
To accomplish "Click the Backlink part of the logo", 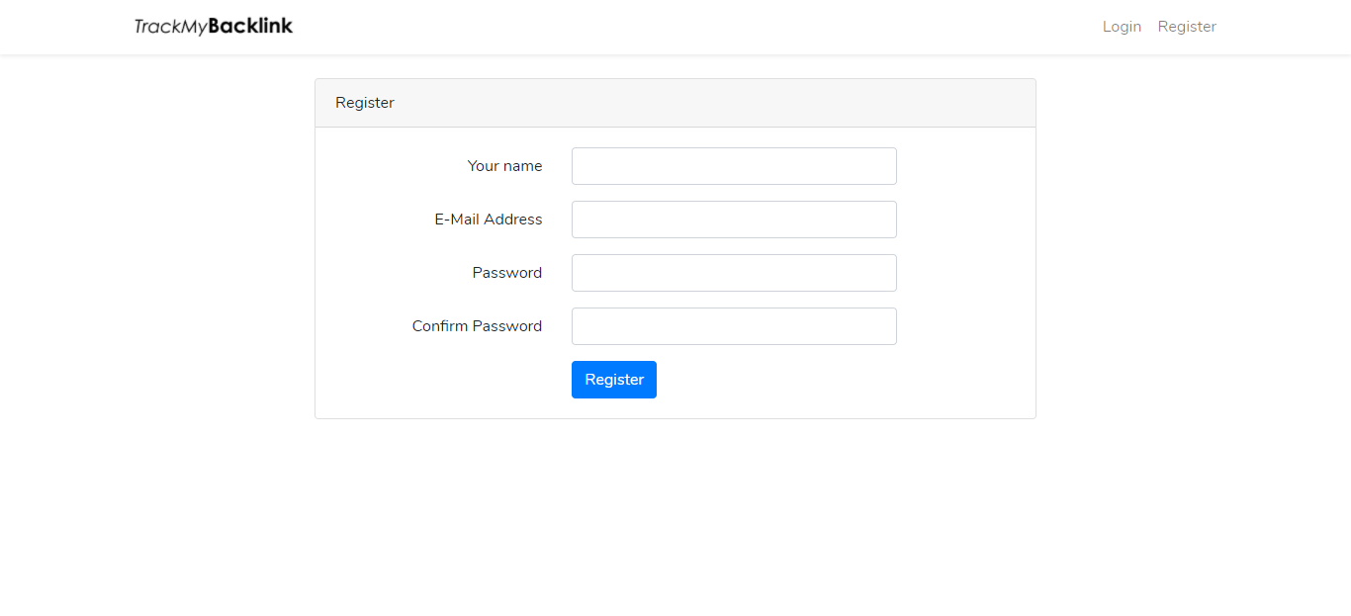I will click(x=252, y=26).
